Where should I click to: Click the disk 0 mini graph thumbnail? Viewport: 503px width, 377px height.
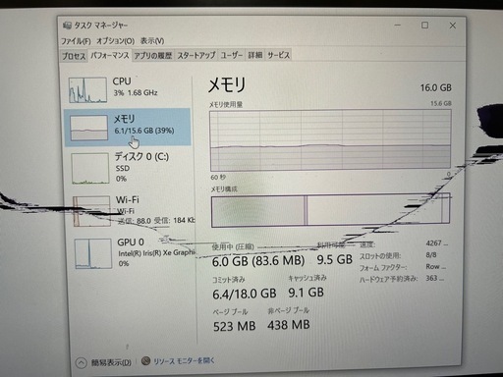[90, 168]
